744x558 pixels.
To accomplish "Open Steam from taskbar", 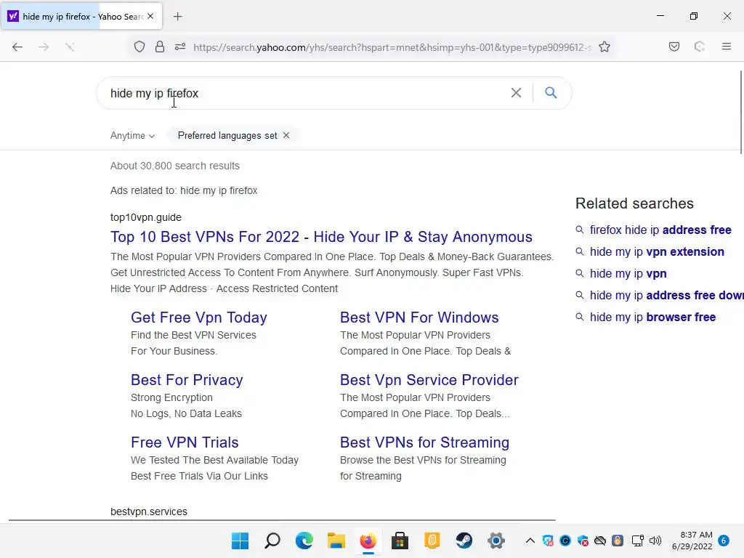I will (x=464, y=541).
